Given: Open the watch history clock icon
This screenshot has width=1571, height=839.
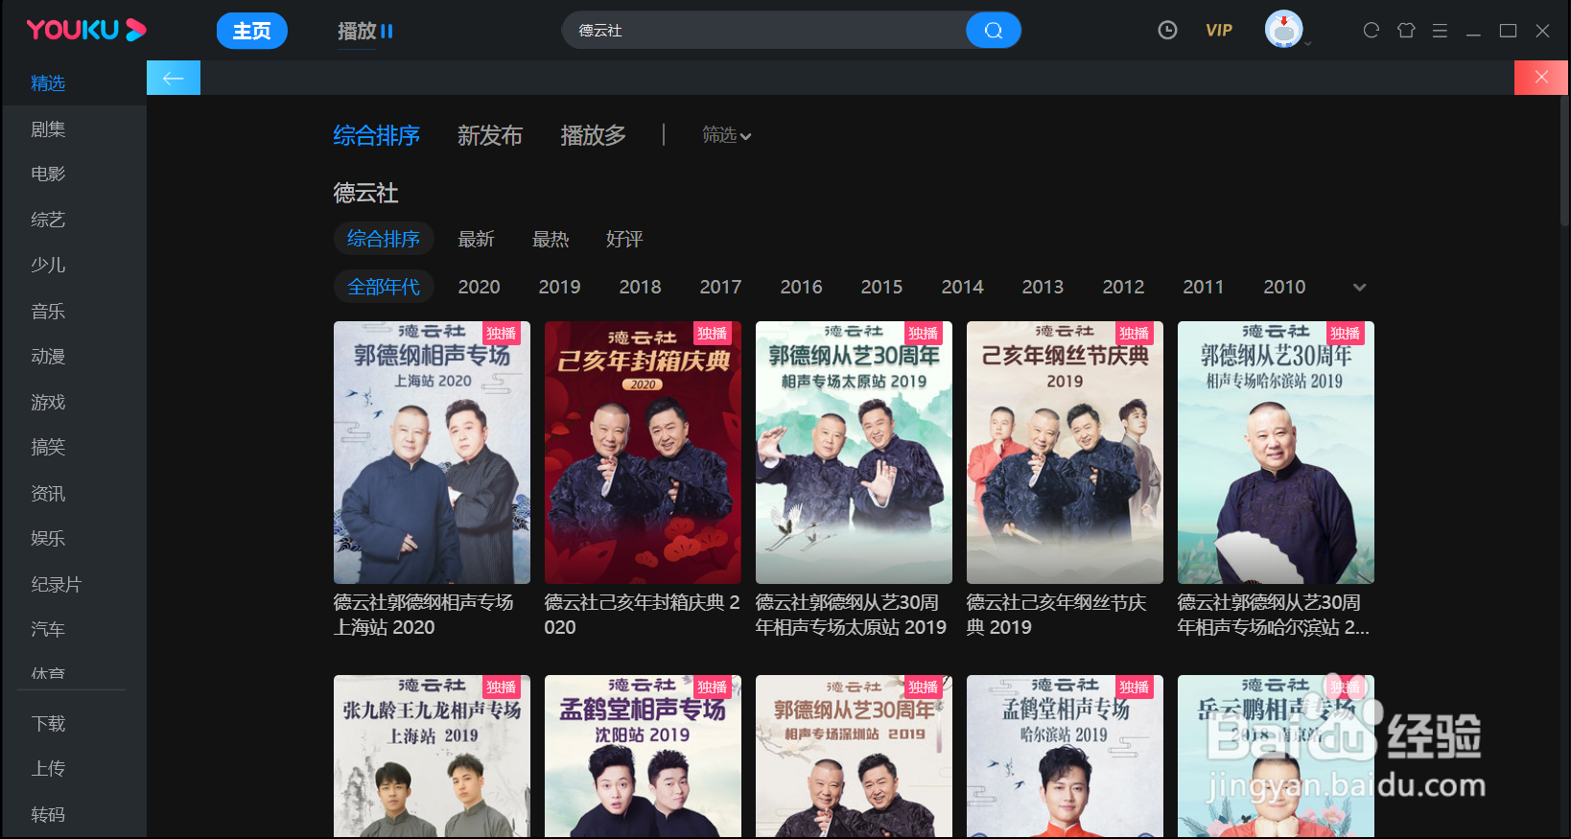Looking at the screenshot, I should coord(1167,31).
